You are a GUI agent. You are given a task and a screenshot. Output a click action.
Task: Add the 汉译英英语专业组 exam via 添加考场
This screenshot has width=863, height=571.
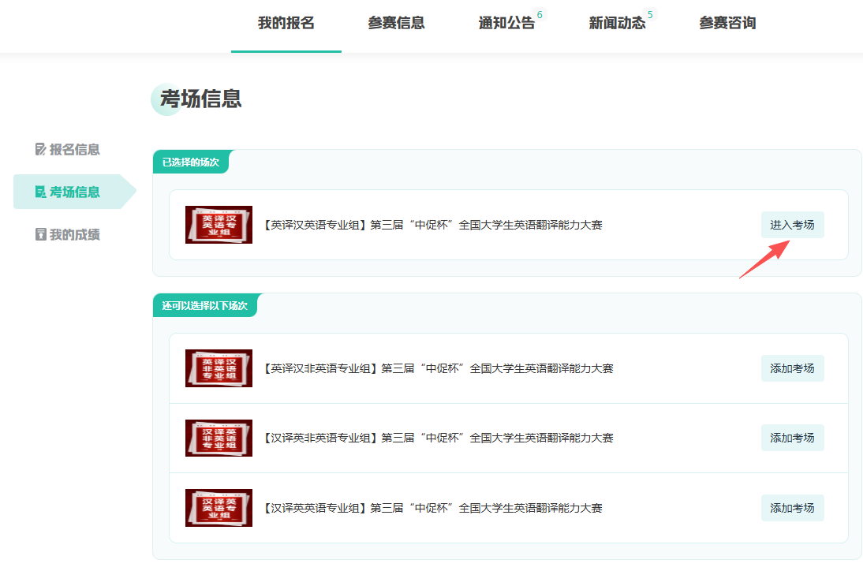pyautogui.click(x=792, y=508)
